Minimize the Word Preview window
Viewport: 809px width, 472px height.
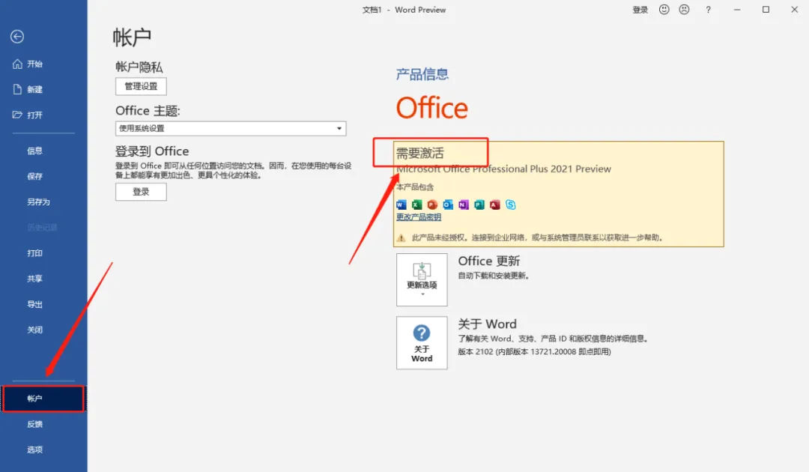[x=737, y=10]
